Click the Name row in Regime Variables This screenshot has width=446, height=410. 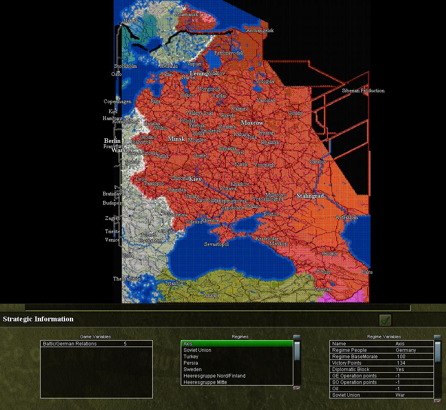click(381, 343)
